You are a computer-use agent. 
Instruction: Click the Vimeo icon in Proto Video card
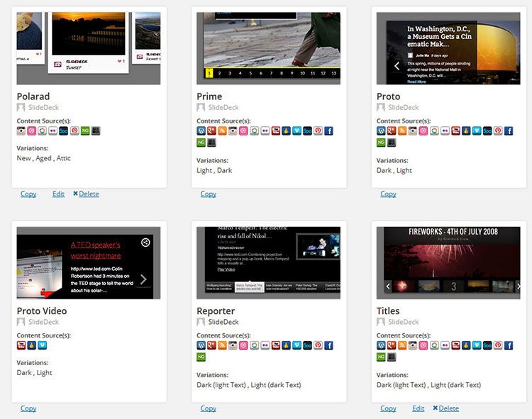pyautogui.click(x=43, y=345)
